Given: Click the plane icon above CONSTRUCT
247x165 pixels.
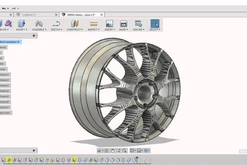Looking at the screenshot, I should pyautogui.click(x=74, y=24).
